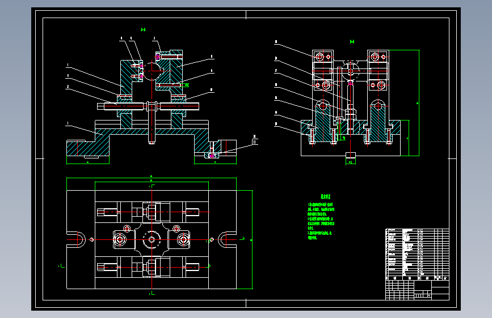
Task: Select the ball-shaped workpiece in front section view
Action: [152, 71]
